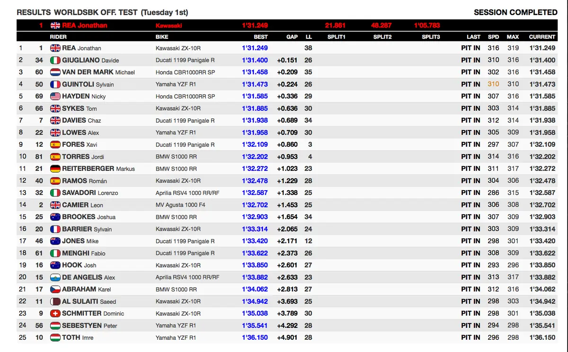The height and width of the screenshot is (352, 568).
Task: Click the Spanish flag next to FORES Xavi
Action: click(x=55, y=144)
